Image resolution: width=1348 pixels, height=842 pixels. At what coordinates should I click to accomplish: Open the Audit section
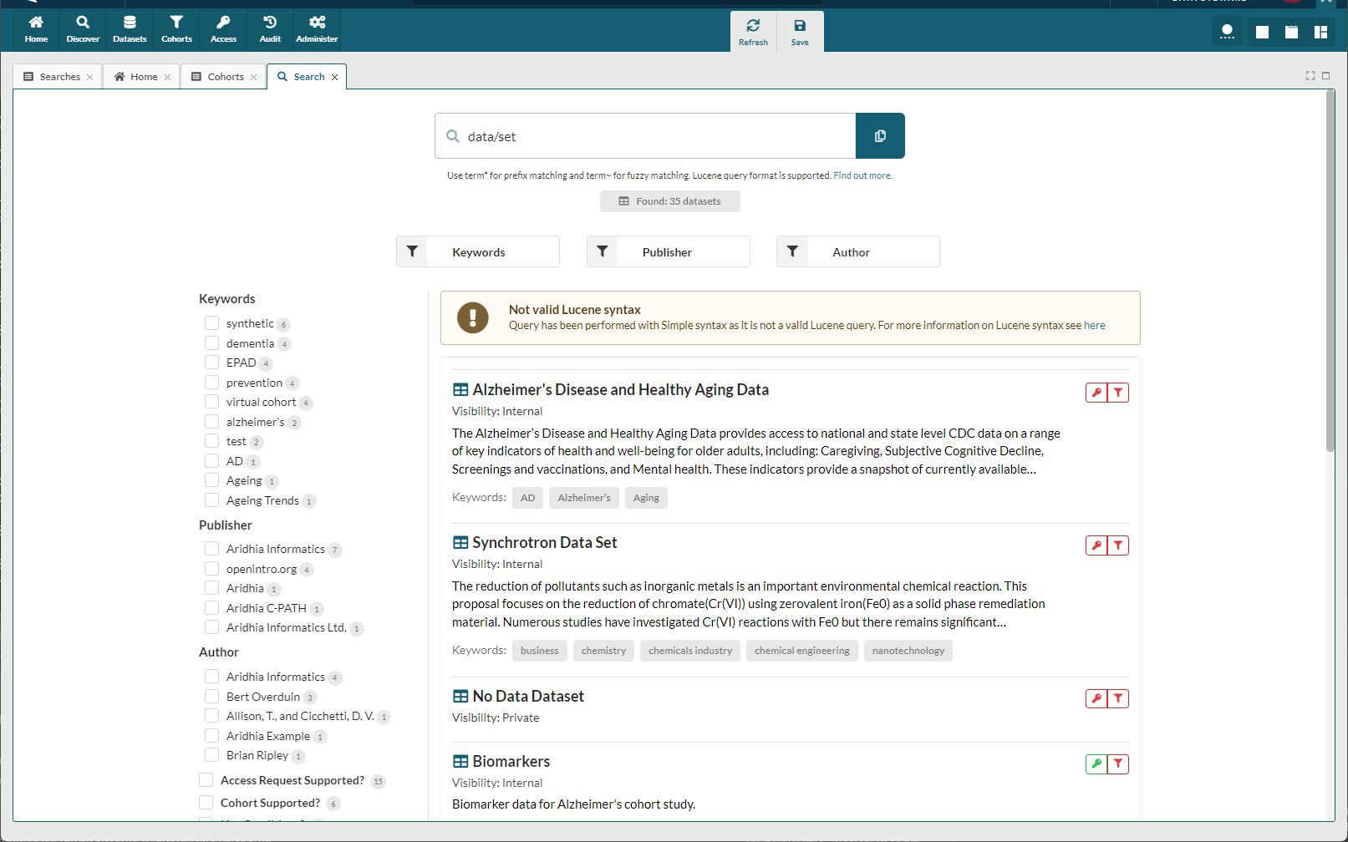tap(269, 29)
